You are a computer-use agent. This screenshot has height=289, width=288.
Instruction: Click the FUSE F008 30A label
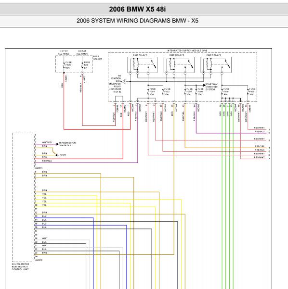tap(226, 91)
